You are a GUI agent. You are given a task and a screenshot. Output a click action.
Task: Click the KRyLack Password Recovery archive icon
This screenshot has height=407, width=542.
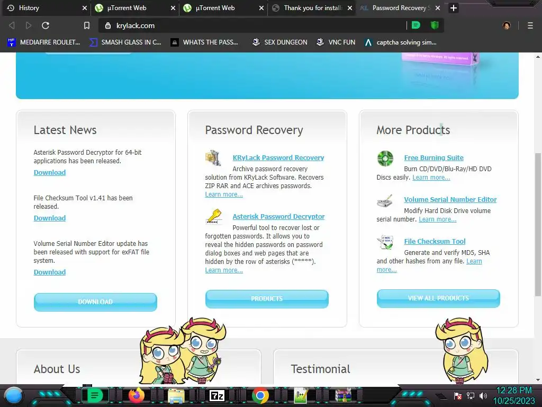point(213,158)
